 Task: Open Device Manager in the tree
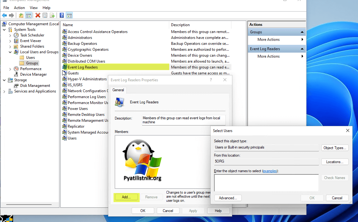click(x=33, y=74)
